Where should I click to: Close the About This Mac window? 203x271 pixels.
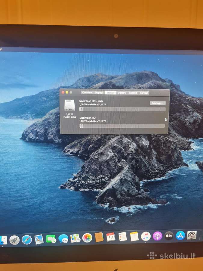[x=63, y=92]
